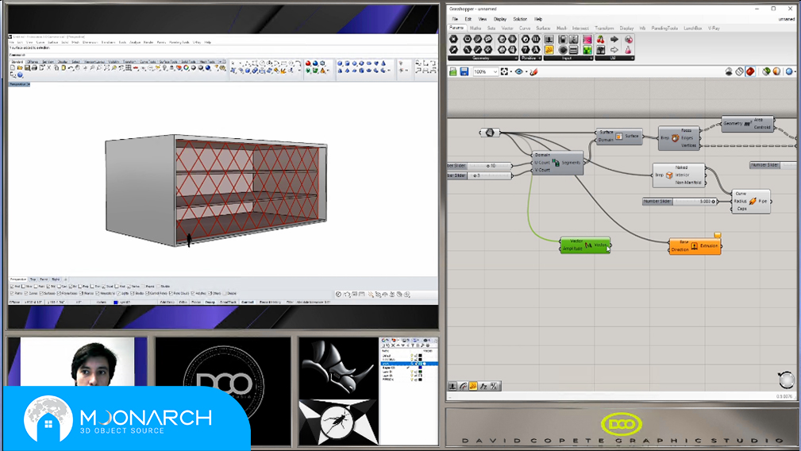801x451 pixels.
Task: Adjust number slider showing value 3
Action: 479,175
